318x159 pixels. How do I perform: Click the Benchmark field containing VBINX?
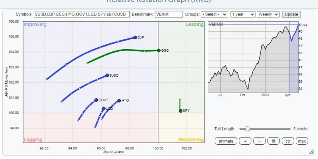pos(169,14)
